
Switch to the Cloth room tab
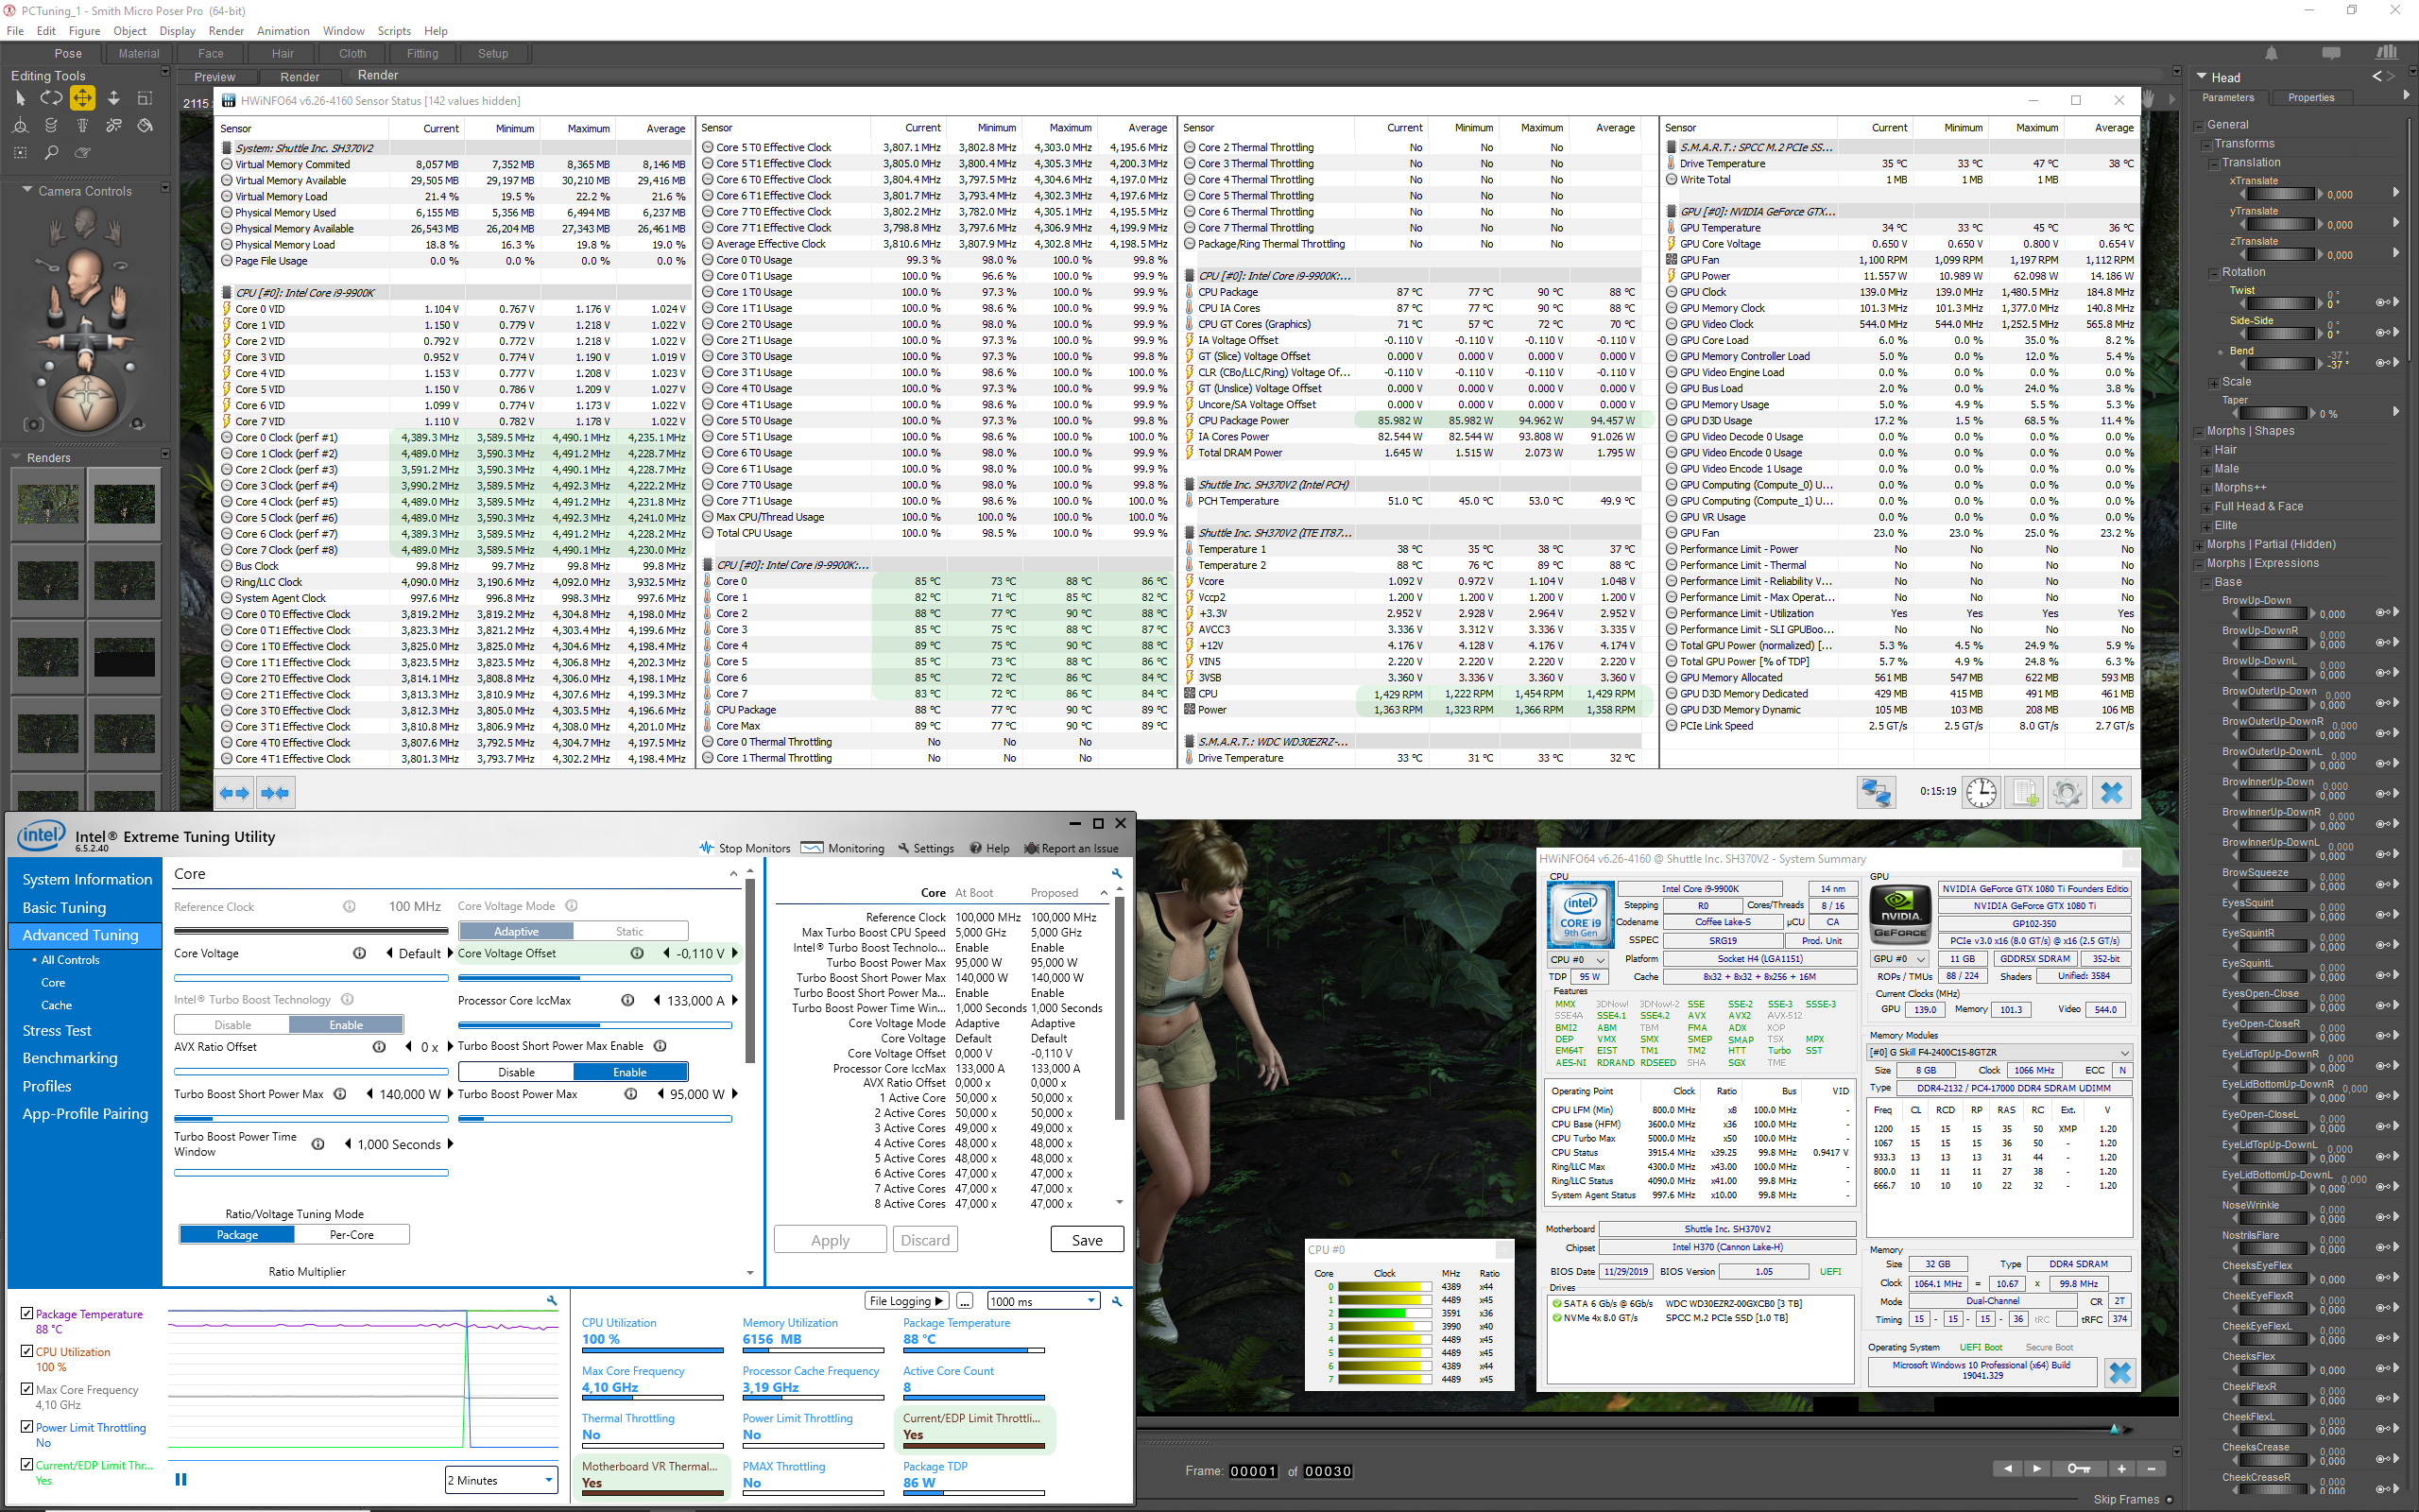point(352,54)
